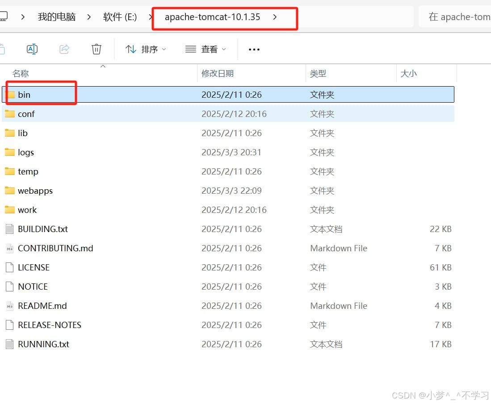Select the file name webapps
The image size is (491, 403).
(x=35, y=191)
